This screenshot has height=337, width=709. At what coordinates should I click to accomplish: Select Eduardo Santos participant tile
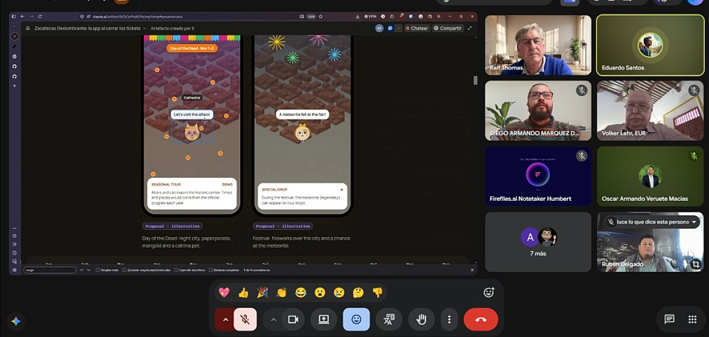point(650,45)
